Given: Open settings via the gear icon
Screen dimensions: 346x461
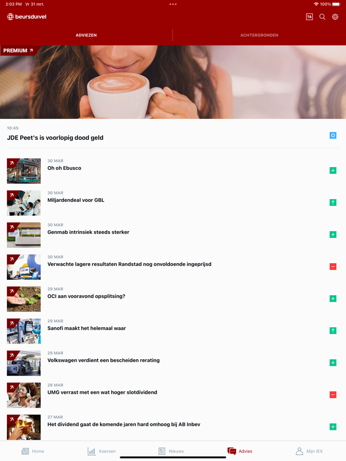Looking at the screenshot, I should click(x=335, y=17).
